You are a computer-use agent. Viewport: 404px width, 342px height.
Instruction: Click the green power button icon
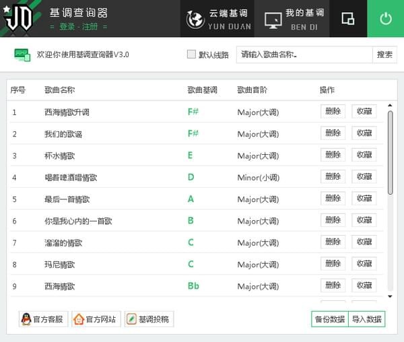385,19
